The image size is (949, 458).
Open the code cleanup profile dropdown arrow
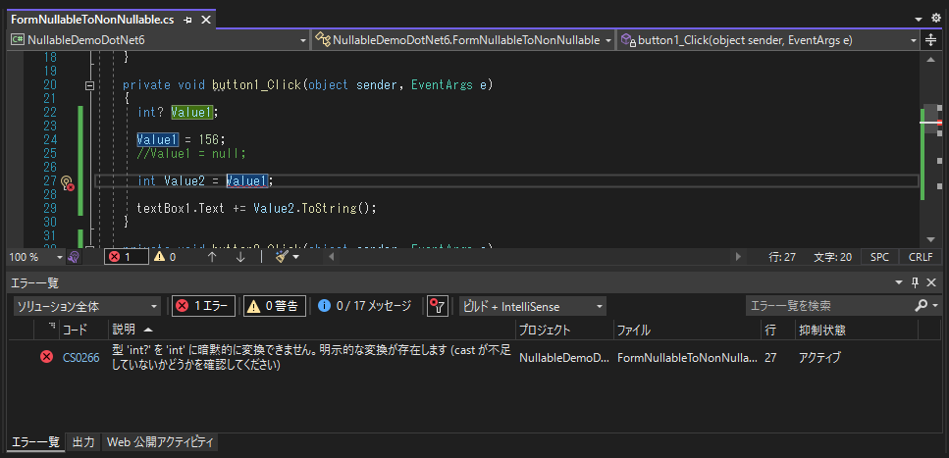tap(296, 258)
